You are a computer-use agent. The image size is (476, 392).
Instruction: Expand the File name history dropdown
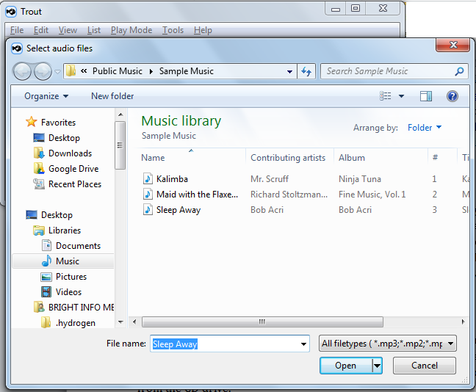(x=303, y=344)
